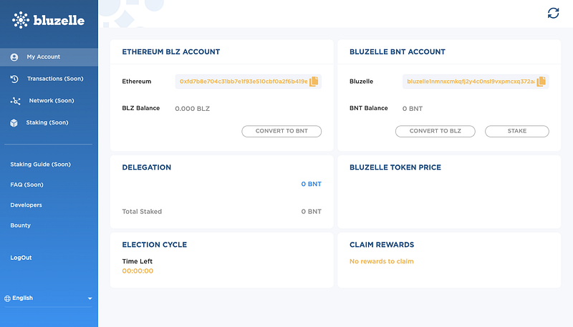Open Staking Guide (Soon) in sidebar
573x327 pixels.
click(x=40, y=165)
